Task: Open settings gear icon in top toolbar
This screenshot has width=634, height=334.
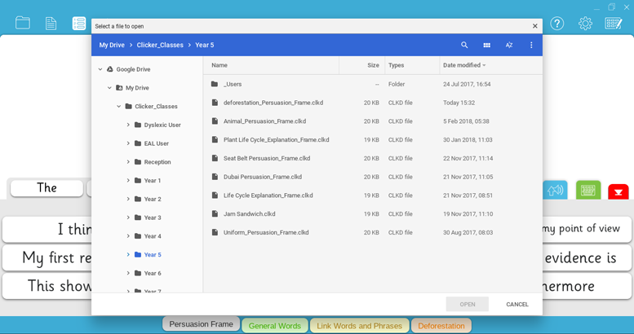Action: (585, 24)
